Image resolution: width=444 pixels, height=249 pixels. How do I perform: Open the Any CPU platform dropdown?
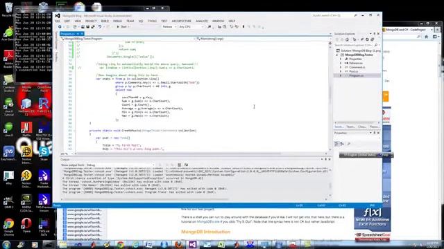coord(191,27)
